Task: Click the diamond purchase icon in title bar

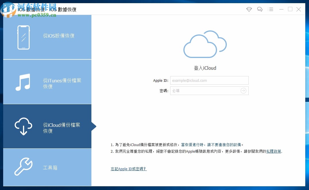Action: 249,9
